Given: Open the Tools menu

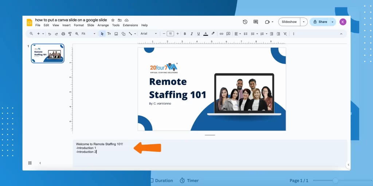Looking at the screenshot, I should (x=116, y=25).
